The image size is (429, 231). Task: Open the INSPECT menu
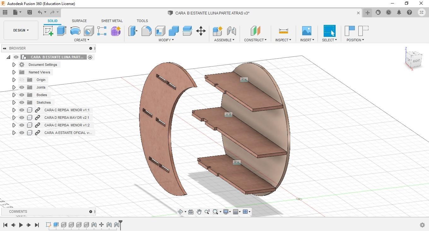pyautogui.click(x=283, y=40)
